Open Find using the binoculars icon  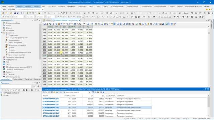(75, 24)
